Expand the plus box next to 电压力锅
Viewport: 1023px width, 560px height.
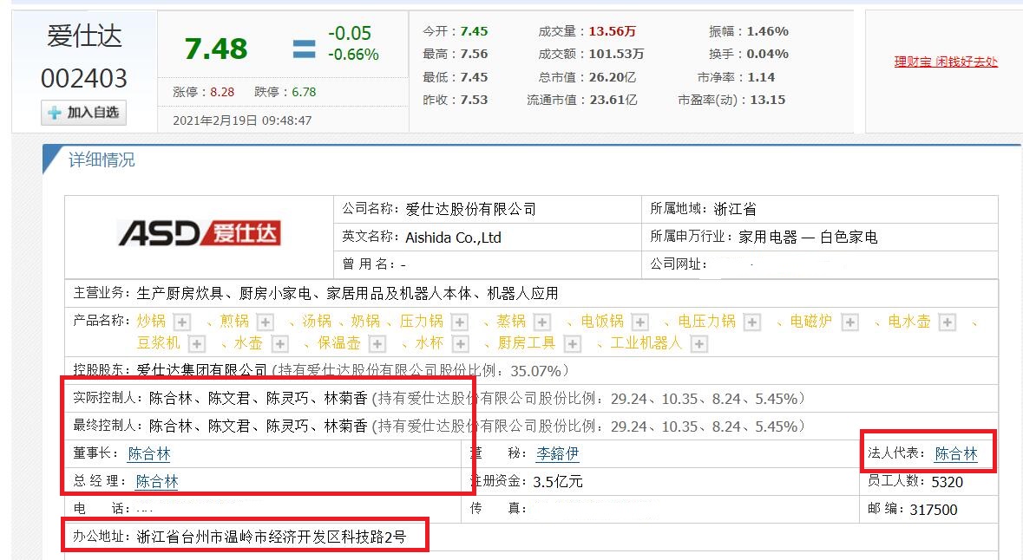752,322
